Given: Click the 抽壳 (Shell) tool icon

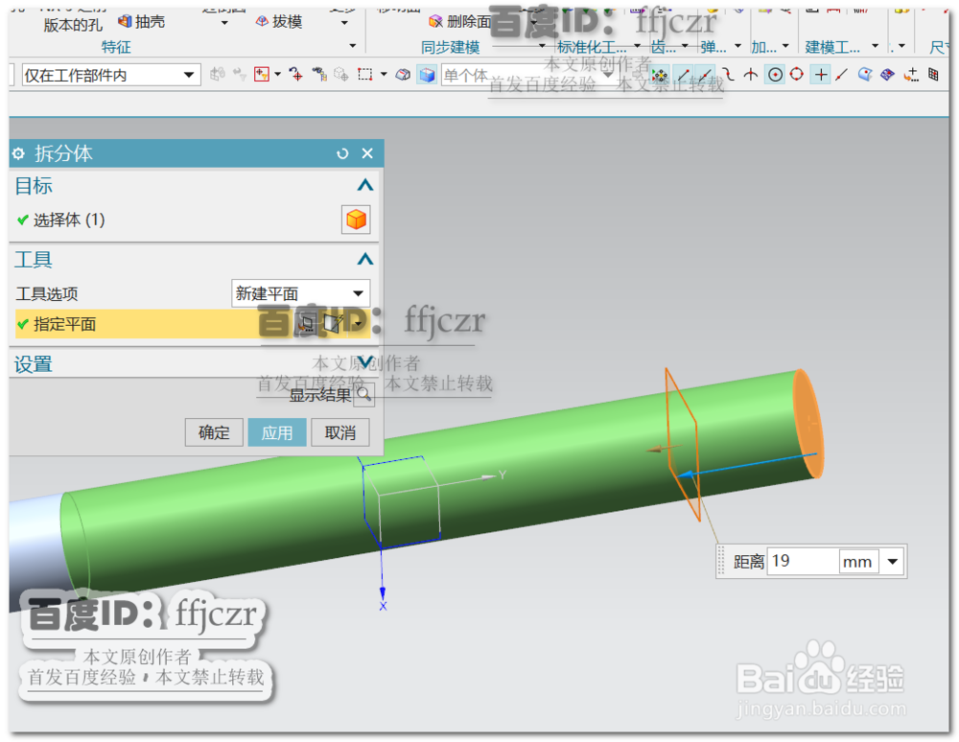Looking at the screenshot, I should pyautogui.click(x=125, y=21).
